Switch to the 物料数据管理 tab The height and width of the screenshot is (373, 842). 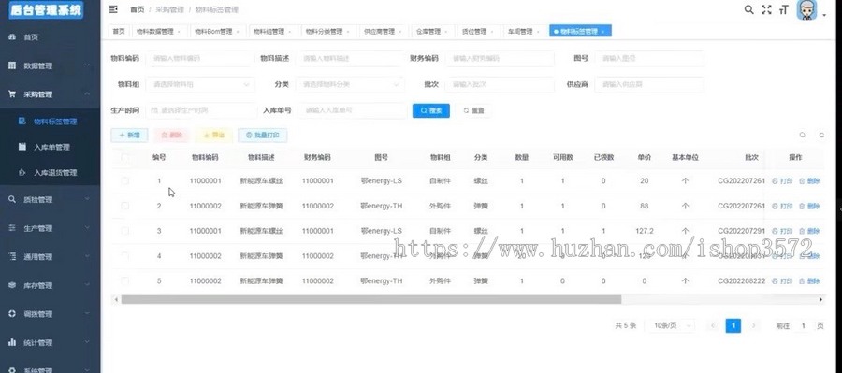coord(159,32)
